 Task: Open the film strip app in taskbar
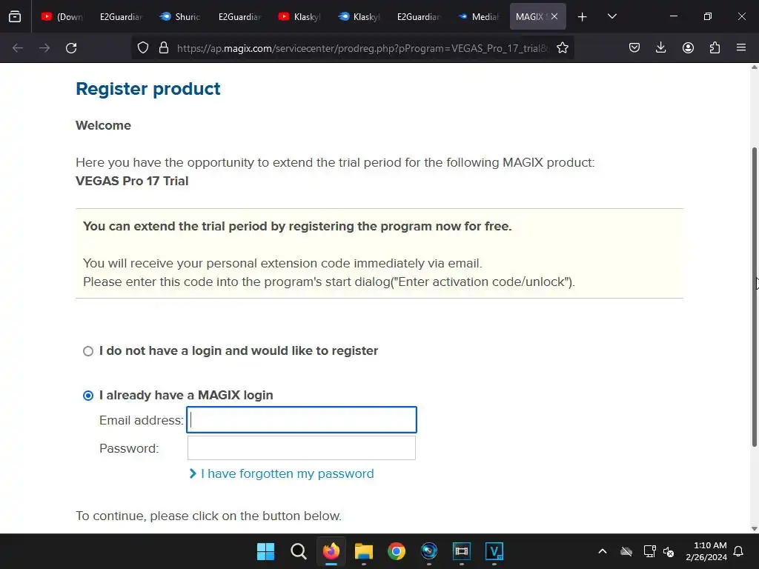tap(461, 551)
